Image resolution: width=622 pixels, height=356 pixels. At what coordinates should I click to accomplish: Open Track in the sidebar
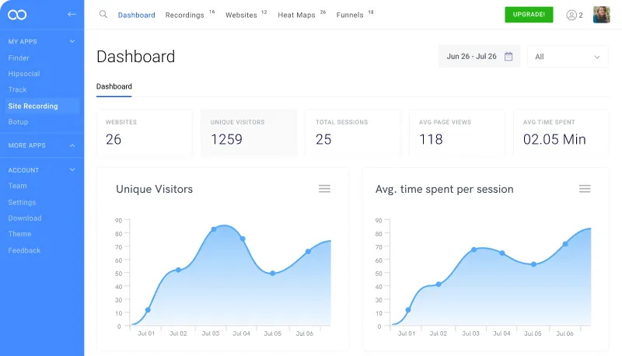click(x=17, y=89)
